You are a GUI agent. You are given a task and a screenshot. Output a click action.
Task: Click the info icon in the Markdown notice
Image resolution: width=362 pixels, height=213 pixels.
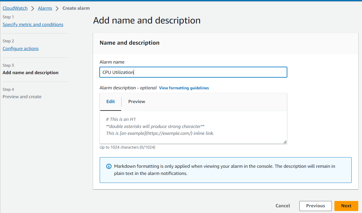(x=109, y=166)
